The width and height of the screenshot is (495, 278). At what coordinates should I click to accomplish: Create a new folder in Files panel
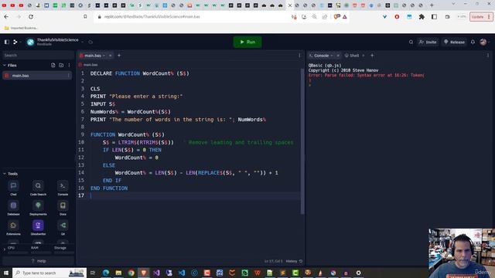tap(61, 65)
